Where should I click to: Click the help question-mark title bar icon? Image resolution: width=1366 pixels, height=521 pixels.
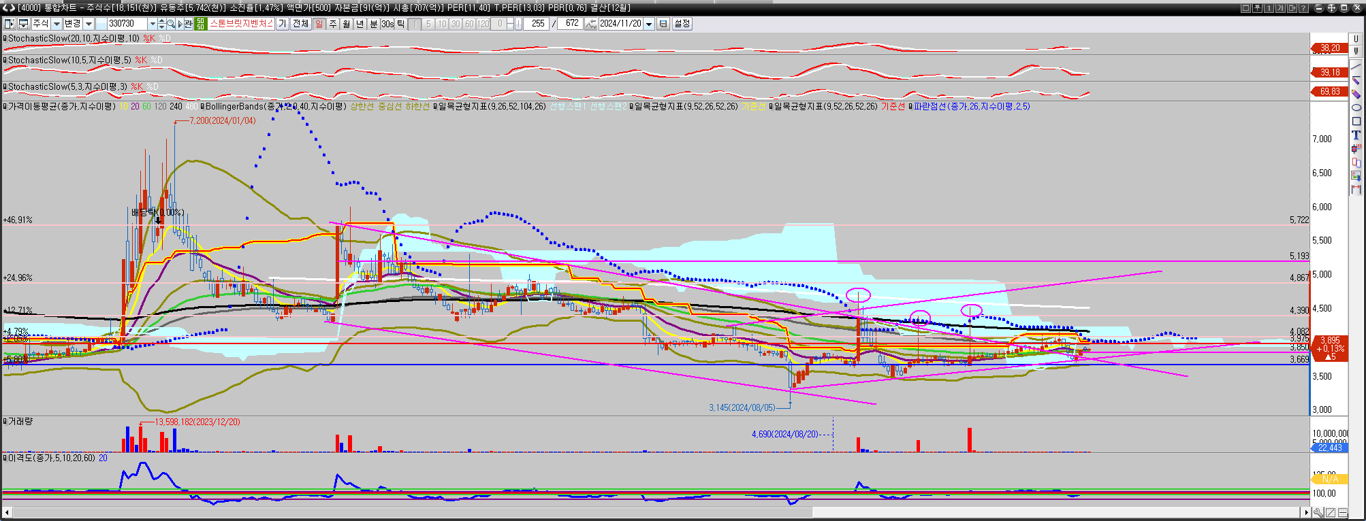coord(1303,8)
